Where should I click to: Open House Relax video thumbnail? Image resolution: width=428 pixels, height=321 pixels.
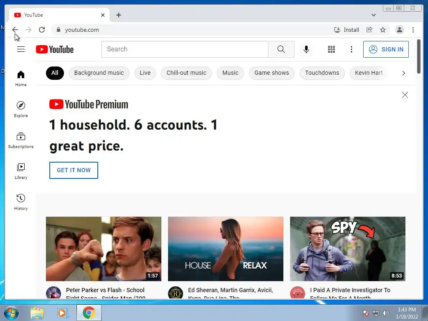[225, 249]
